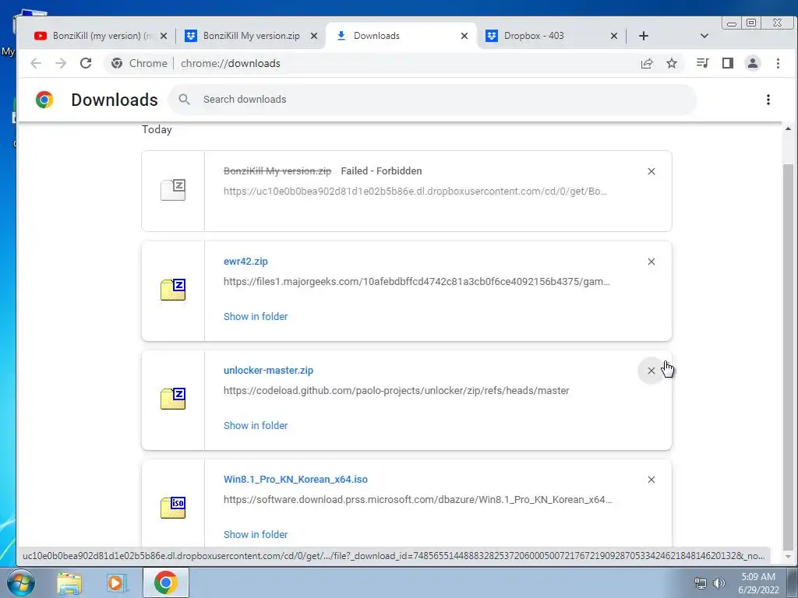Close the Downloads tab

[464, 36]
